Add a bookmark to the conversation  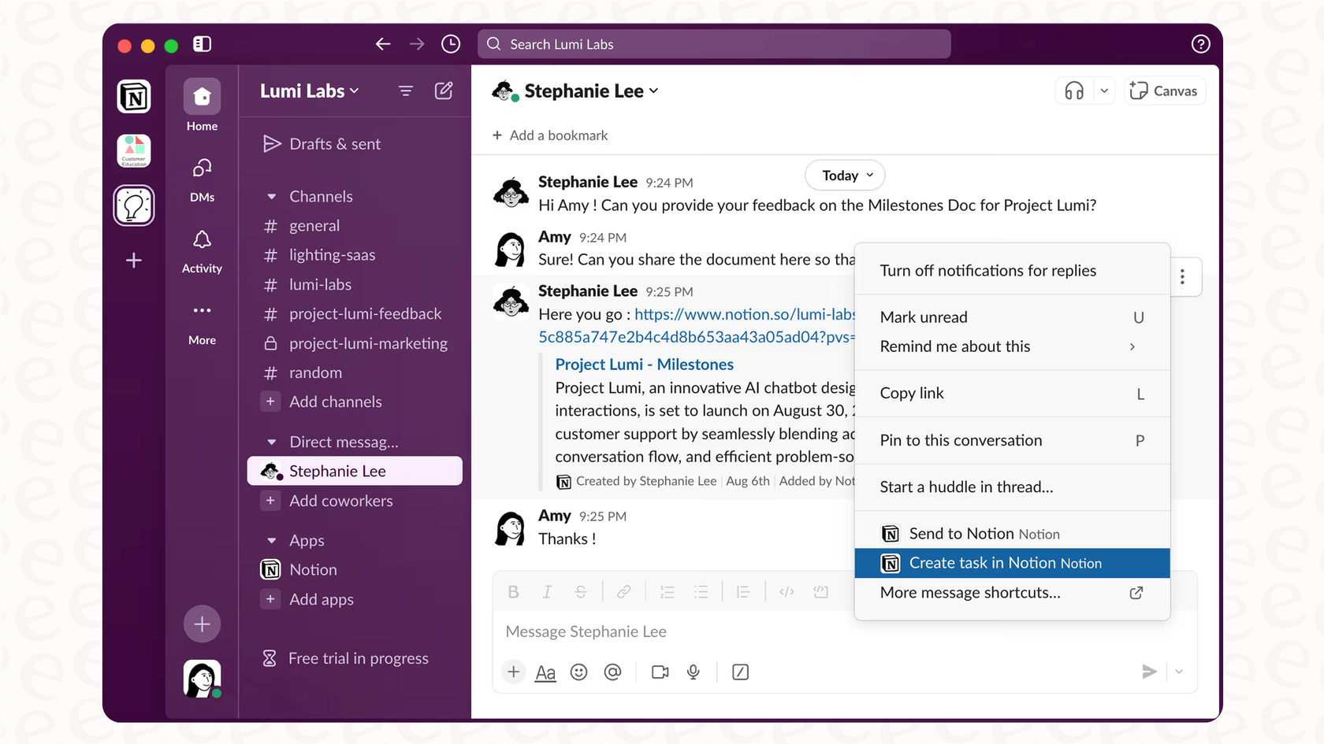(x=549, y=135)
